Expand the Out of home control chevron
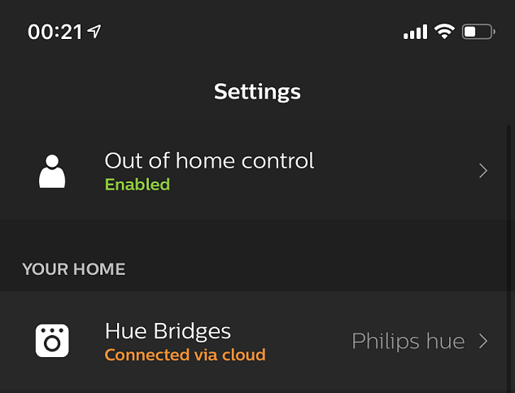The height and width of the screenshot is (393, 515). (483, 170)
